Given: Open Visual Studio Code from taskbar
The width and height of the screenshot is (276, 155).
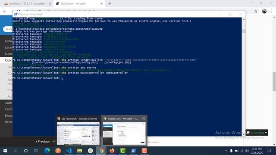Looking at the screenshot, I should coord(69,151).
